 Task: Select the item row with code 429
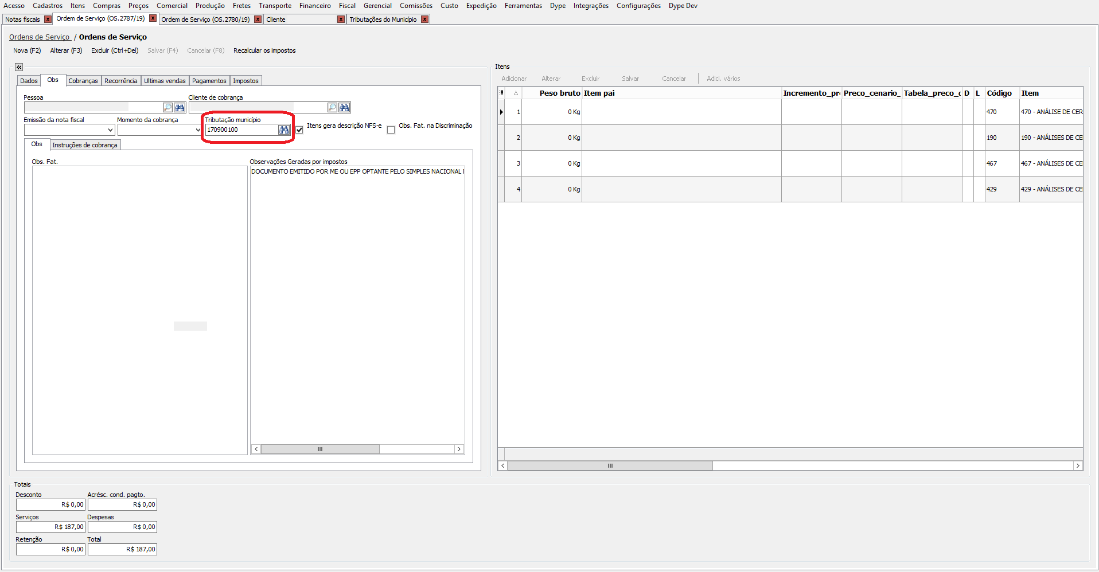coord(790,189)
